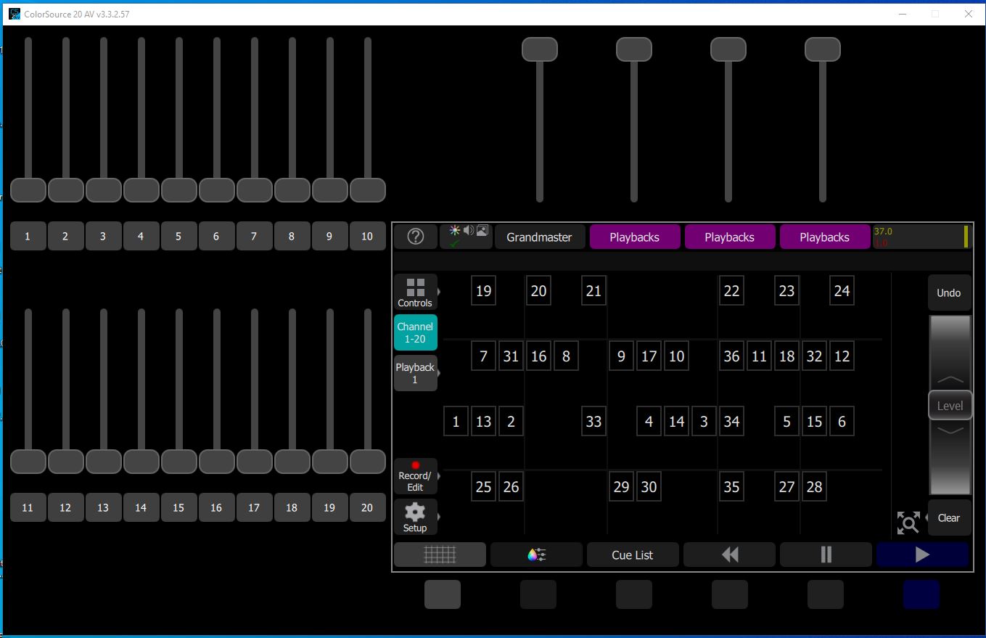This screenshot has width=986, height=638.
Task: Click bump button 10 under the top faders
Action: 367,236
